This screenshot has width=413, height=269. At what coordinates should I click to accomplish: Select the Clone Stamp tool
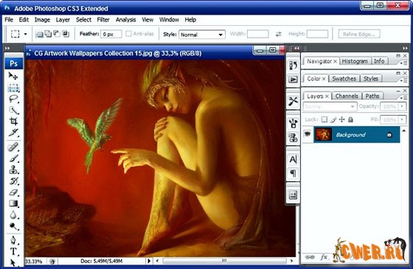point(13,170)
